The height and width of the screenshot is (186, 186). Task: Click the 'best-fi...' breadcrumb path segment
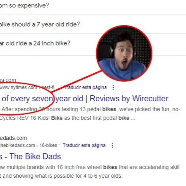[x=49, y=88]
